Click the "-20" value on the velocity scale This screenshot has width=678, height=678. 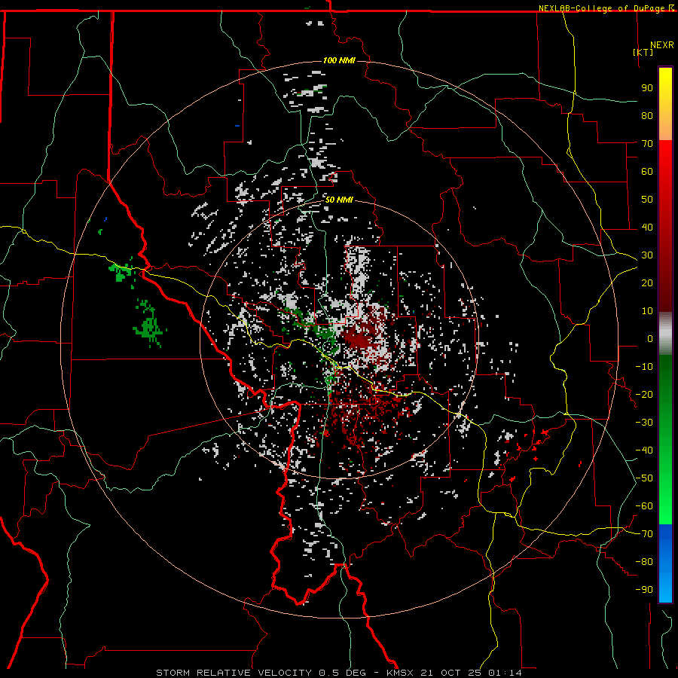tap(644, 395)
